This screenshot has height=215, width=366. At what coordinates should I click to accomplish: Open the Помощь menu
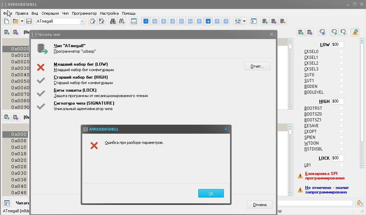pyautogui.click(x=129, y=14)
